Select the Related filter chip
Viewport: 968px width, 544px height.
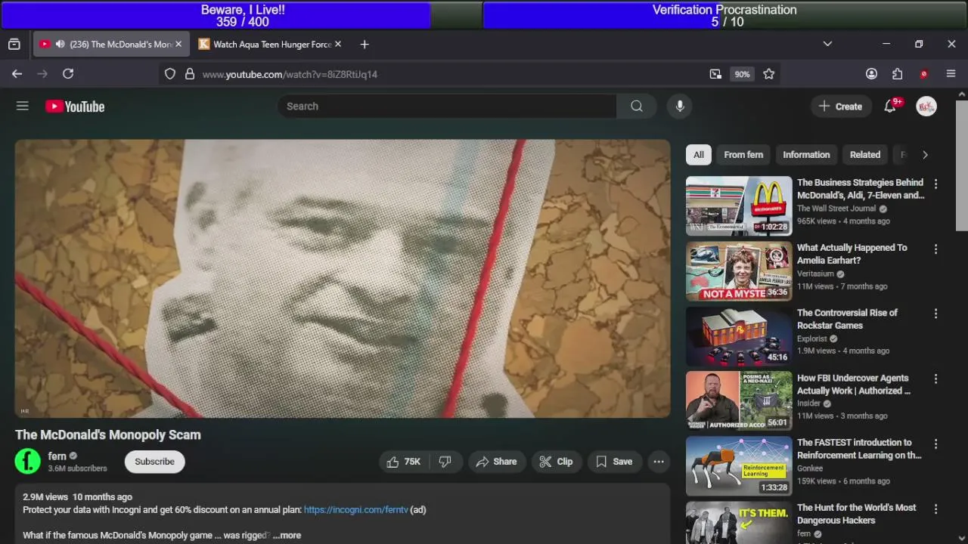[865, 155]
